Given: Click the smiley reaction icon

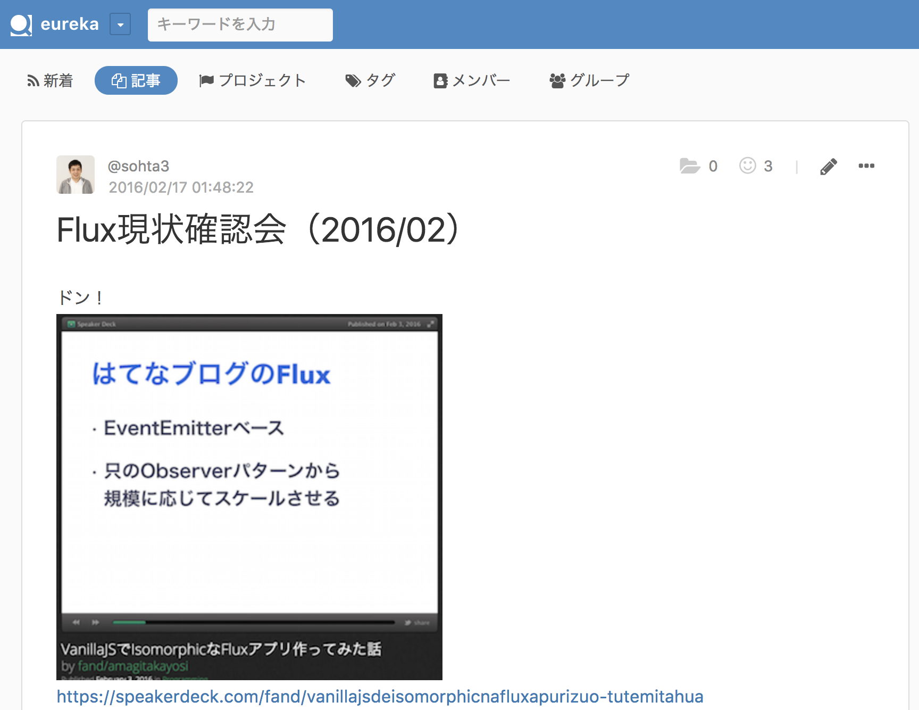Looking at the screenshot, I should [747, 166].
